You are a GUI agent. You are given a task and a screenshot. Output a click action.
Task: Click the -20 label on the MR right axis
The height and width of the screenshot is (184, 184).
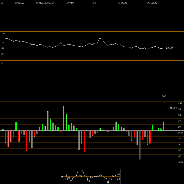tap(180, 139)
